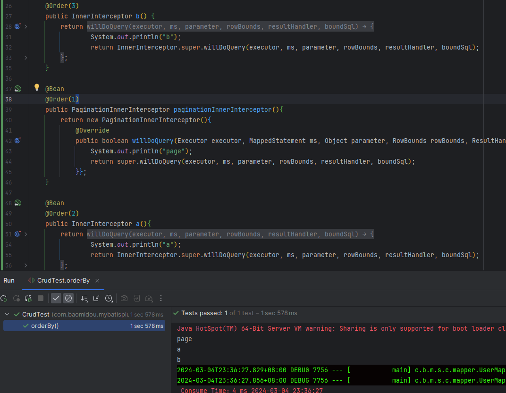Screen dimensions: 506x393
Task: Click Rerun Failed Tests icon
Action: [17, 298]
